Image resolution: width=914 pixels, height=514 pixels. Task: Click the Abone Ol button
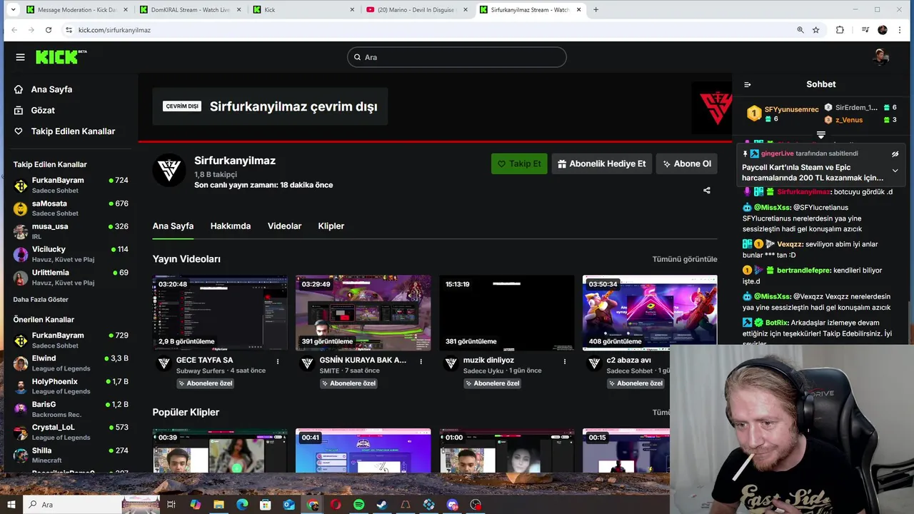(x=687, y=163)
